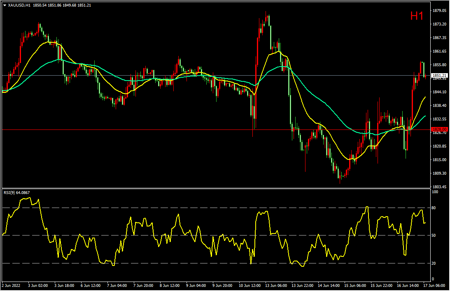The image size is (450, 291).
Task: Click the large red H1 timeframe label
Action: [417, 16]
